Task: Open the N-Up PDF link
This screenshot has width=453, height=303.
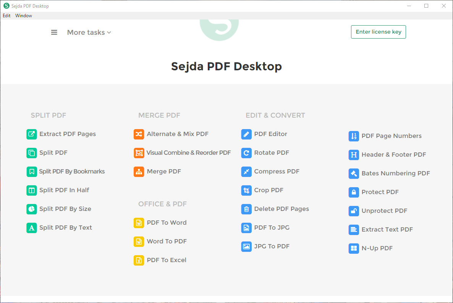Action: click(377, 248)
